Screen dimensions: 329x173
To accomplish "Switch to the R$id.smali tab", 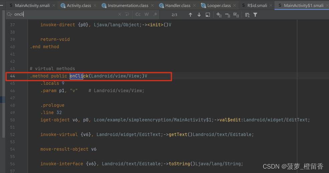I will (257, 5).
